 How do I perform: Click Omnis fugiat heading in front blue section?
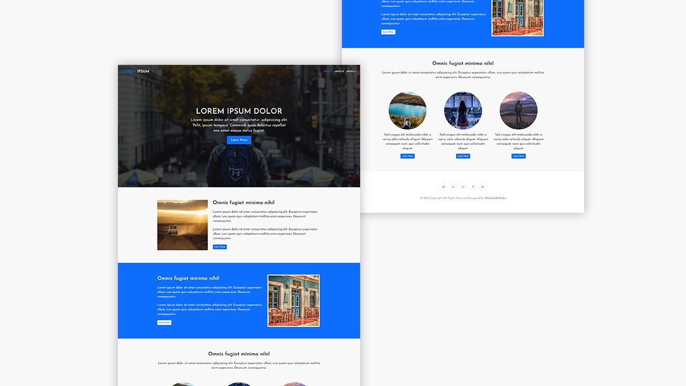(188, 278)
